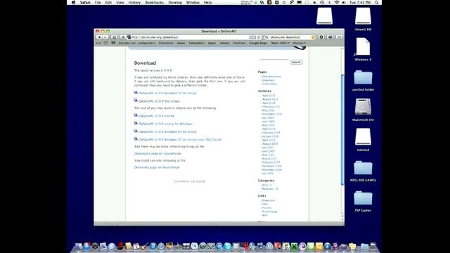The height and width of the screenshot is (253, 450).
Task: Open the Edit menu
Action: [x=108, y=2]
